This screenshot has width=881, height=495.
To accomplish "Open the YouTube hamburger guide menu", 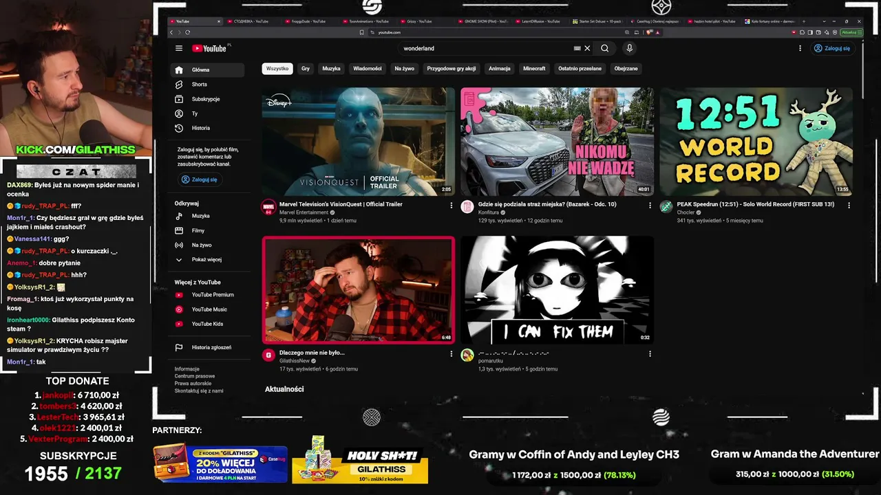I will pyautogui.click(x=179, y=48).
